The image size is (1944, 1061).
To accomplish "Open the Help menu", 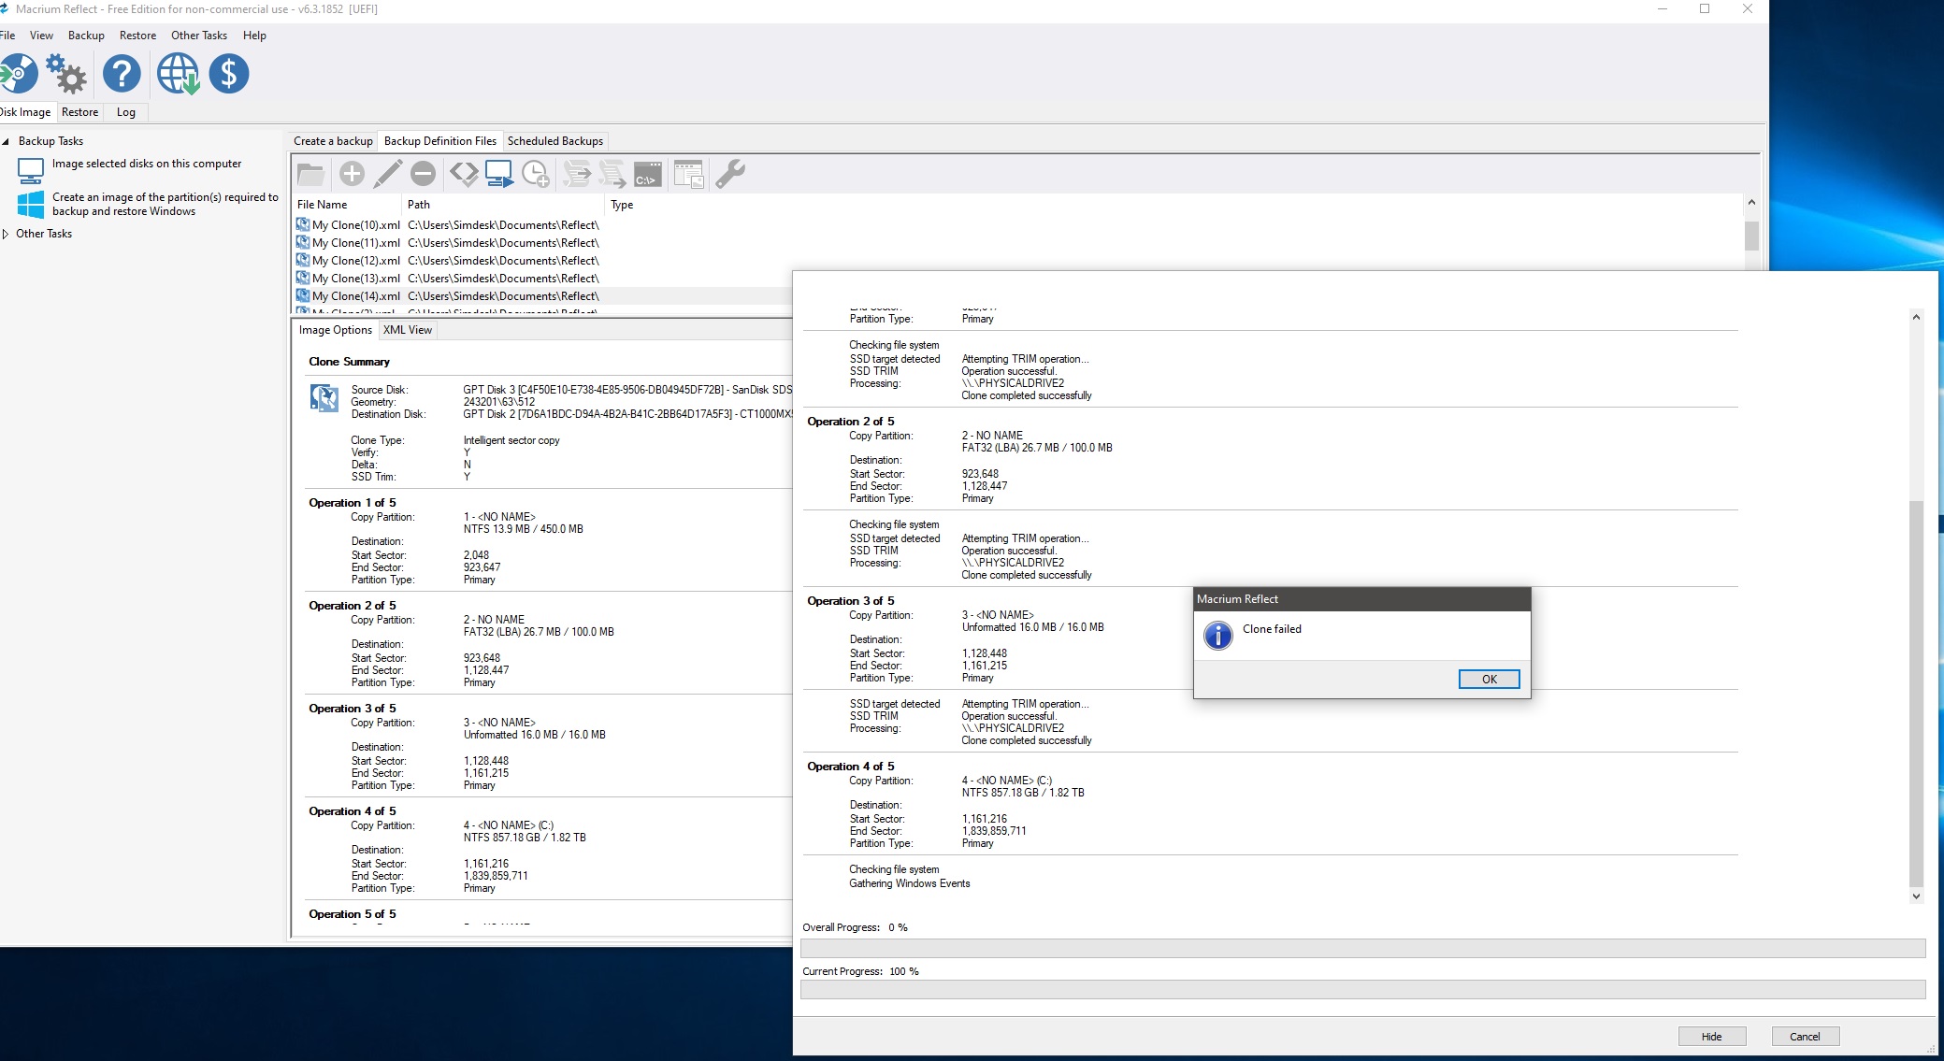I will pos(254,36).
